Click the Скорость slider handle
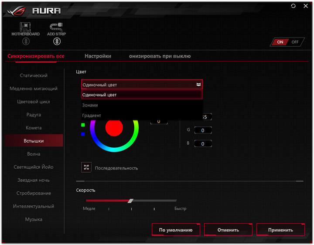The image size is (314, 245). 130,201
